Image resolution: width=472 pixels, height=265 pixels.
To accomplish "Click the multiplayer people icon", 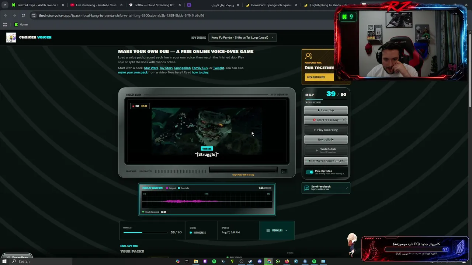I will [309, 56].
